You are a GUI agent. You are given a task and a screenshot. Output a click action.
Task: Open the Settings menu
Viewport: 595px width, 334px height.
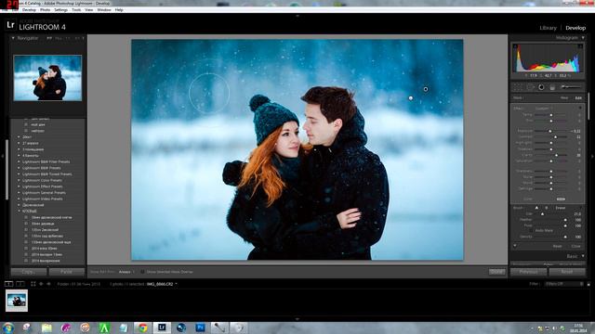[x=60, y=10]
